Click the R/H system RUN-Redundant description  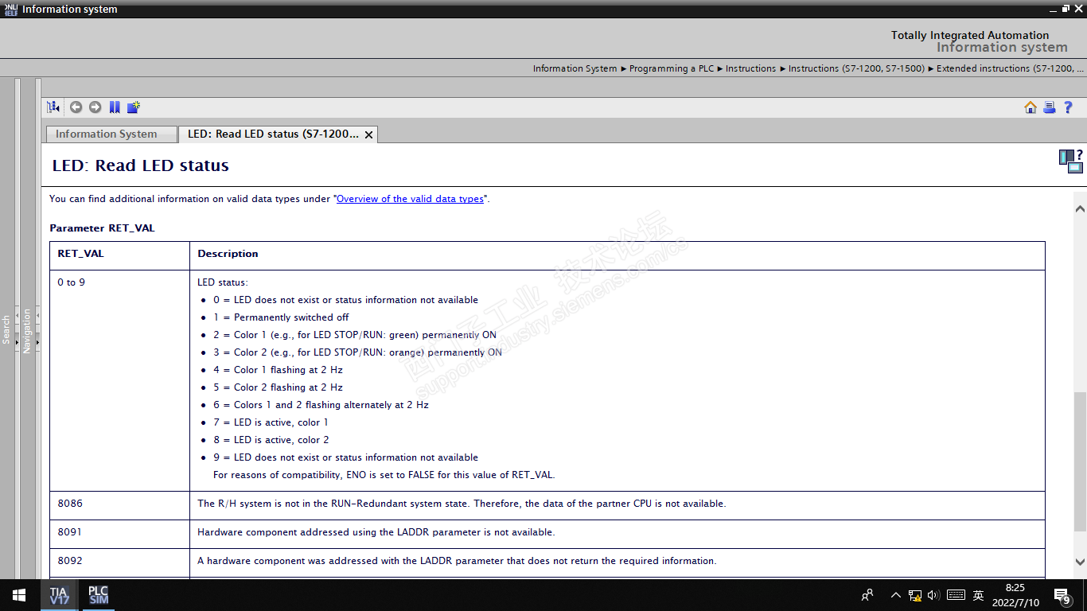click(x=462, y=504)
